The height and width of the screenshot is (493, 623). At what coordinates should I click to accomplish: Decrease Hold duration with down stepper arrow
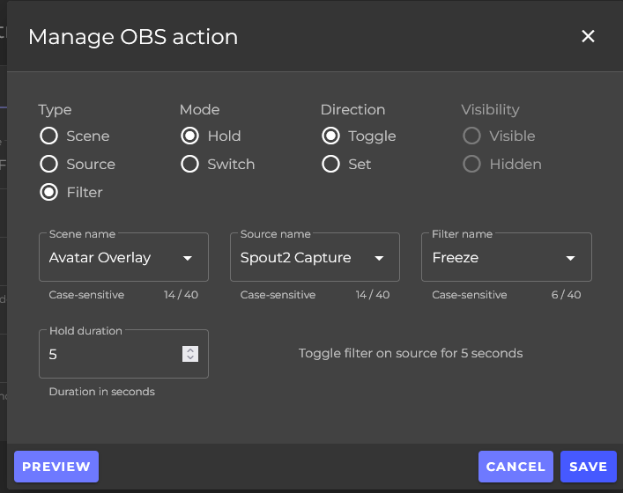tap(189, 358)
